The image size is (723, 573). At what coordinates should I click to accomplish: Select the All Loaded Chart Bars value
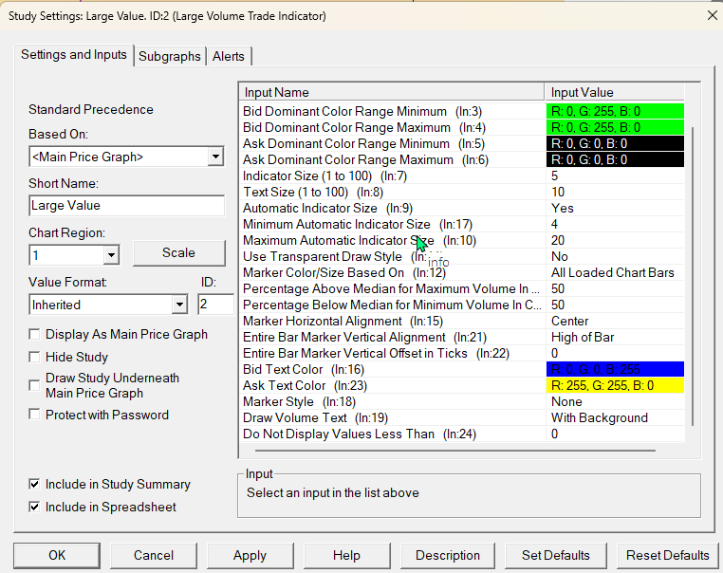point(615,273)
